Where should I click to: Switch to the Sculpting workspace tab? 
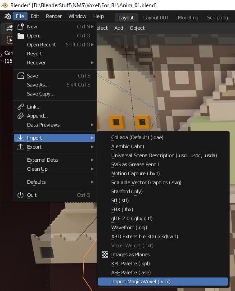point(217,18)
